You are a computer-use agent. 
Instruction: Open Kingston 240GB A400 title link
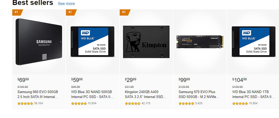(x=145, y=94)
